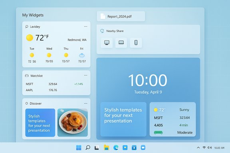Select Tuesday's sunny forecast icon
Screen dimensions: 230x153
tap(32, 55)
